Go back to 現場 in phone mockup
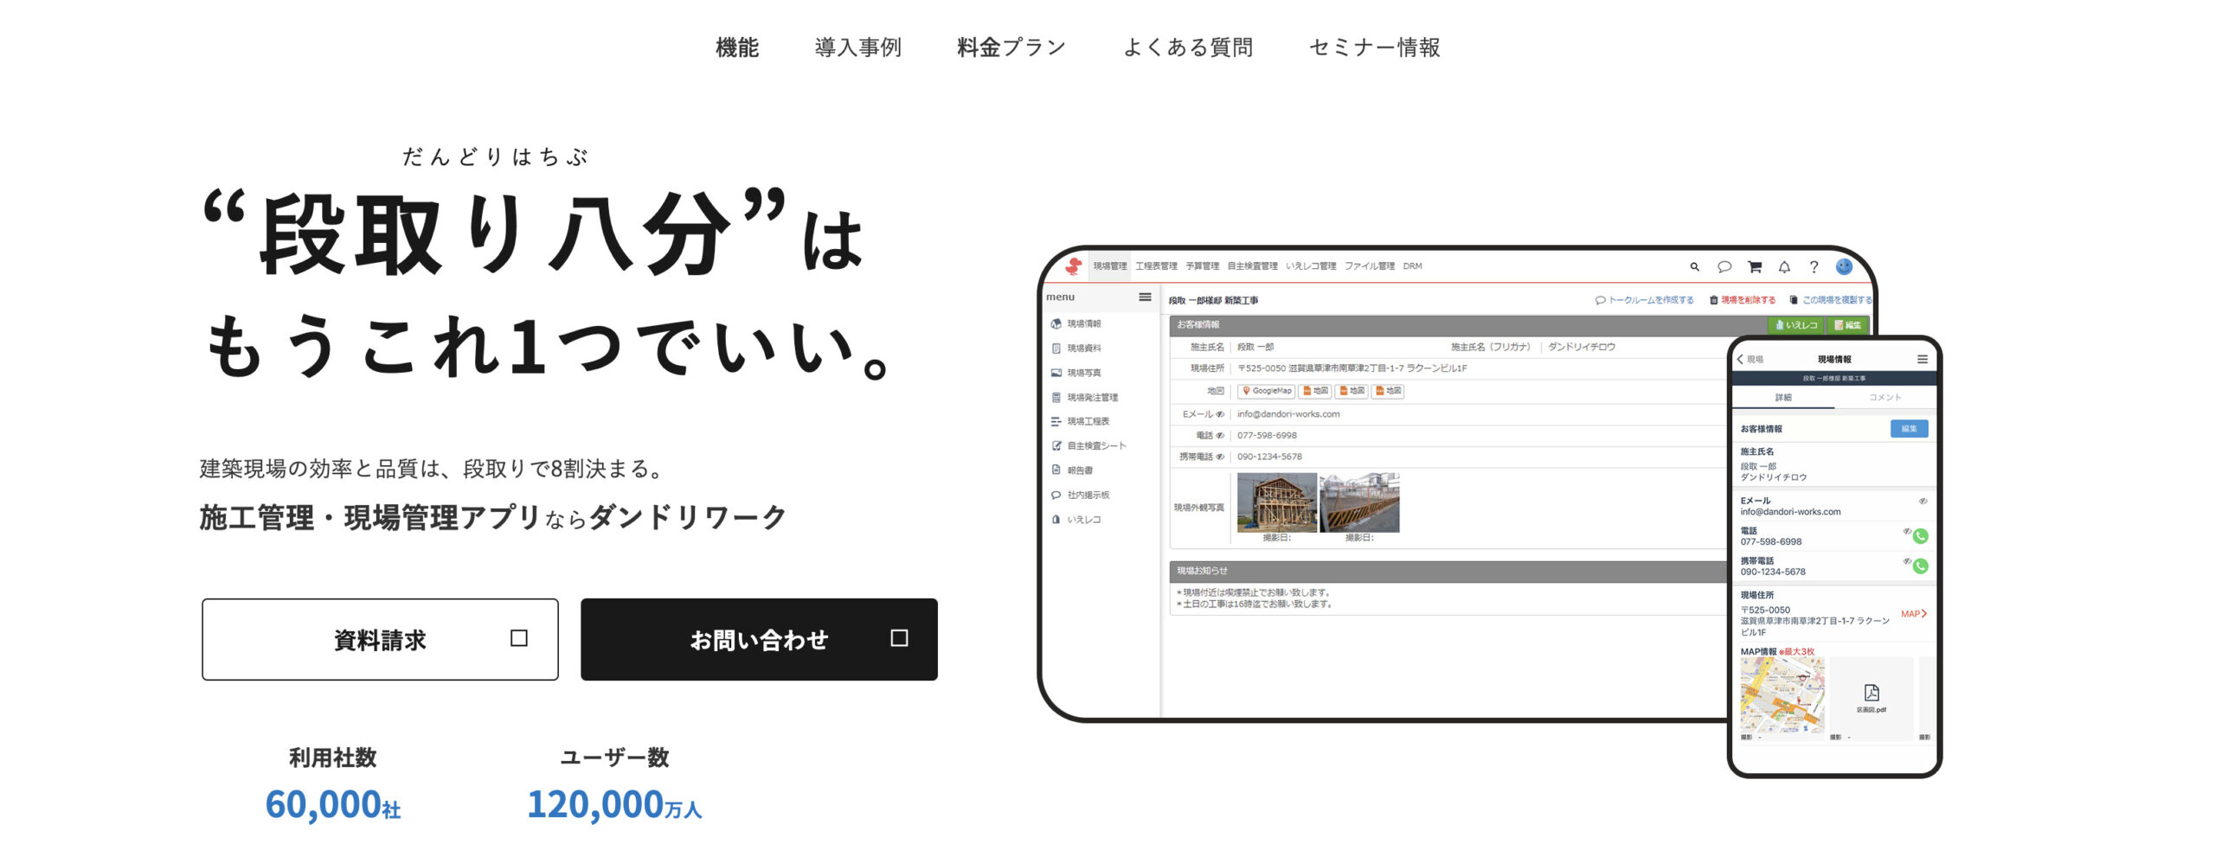The height and width of the screenshot is (844, 2215). [1750, 359]
